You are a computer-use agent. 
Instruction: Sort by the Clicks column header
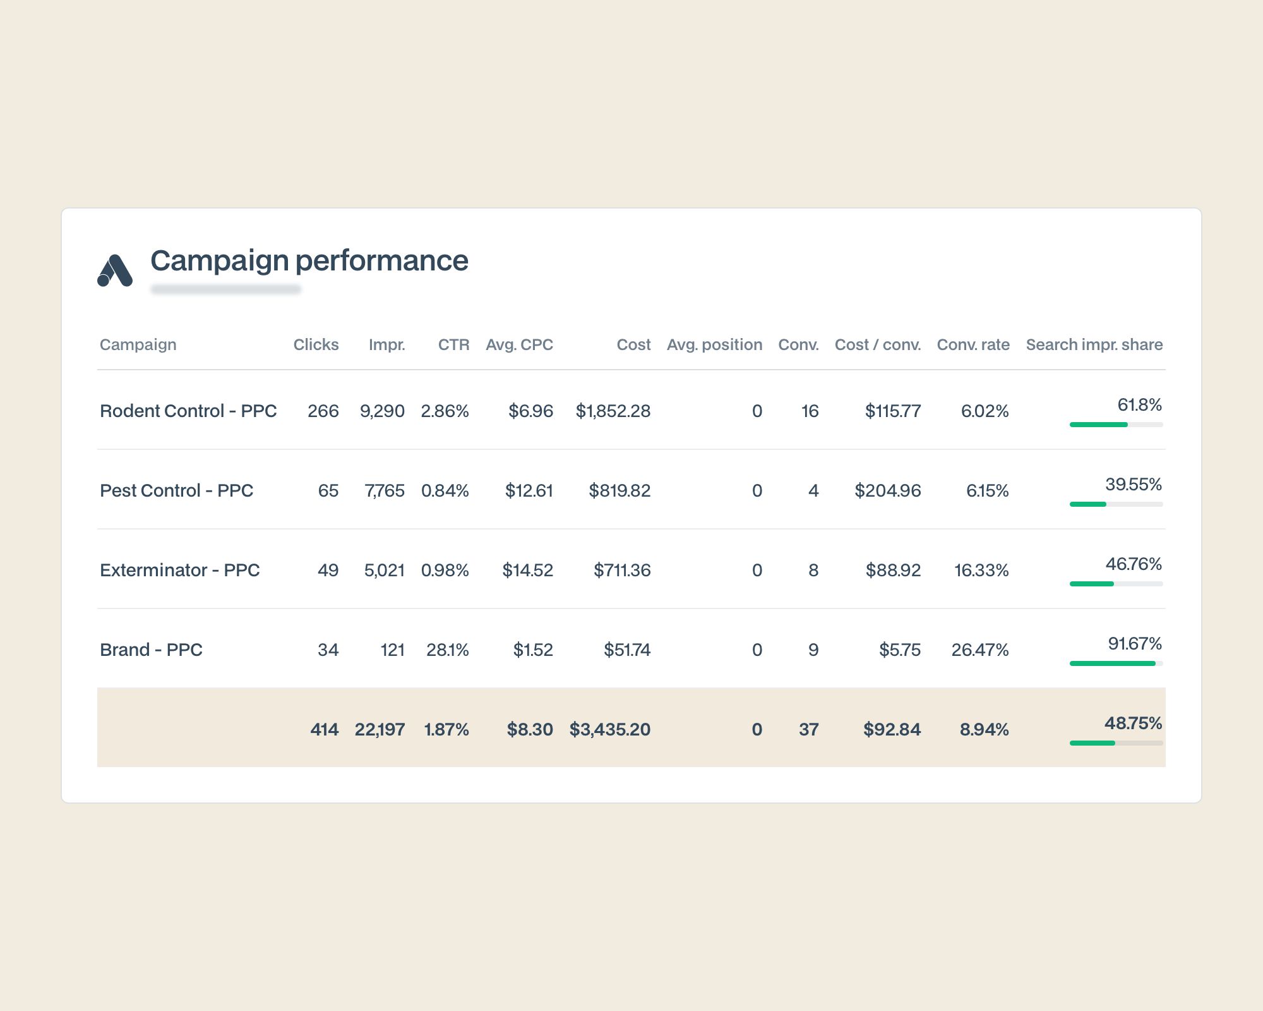(x=316, y=344)
